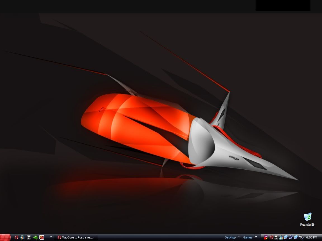Expand the Games toolbar chevron

tap(255, 237)
